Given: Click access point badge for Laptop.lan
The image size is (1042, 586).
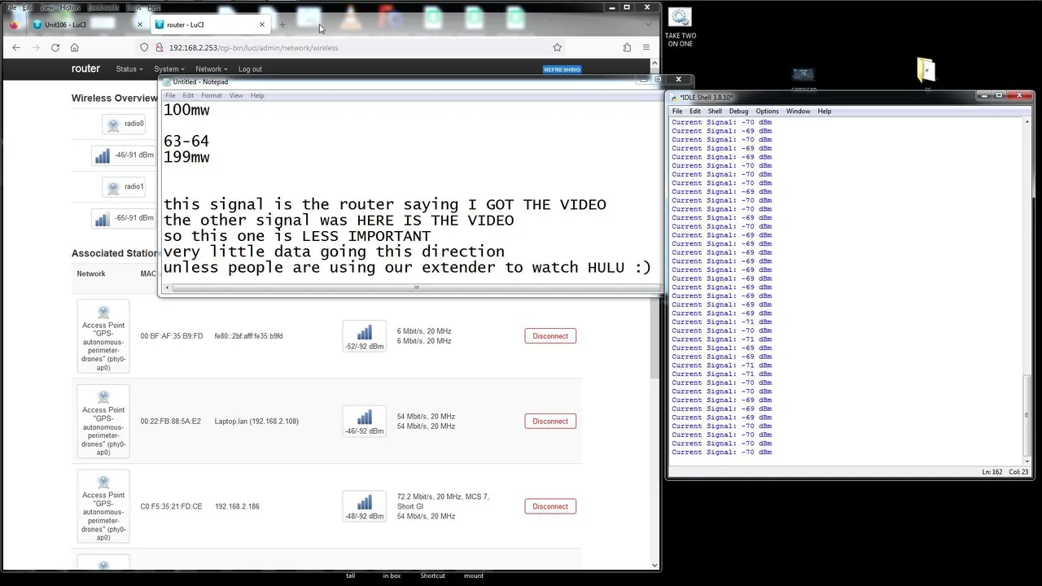Looking at the screenshot, I should (x=103, y=421).
